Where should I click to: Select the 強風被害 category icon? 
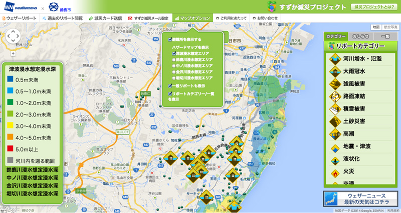click(335, 84)
